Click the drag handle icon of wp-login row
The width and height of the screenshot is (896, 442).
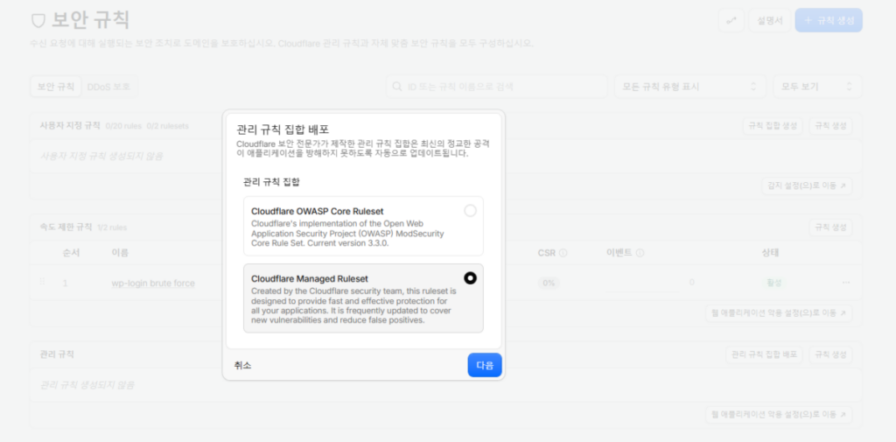[x=42, y=282]
